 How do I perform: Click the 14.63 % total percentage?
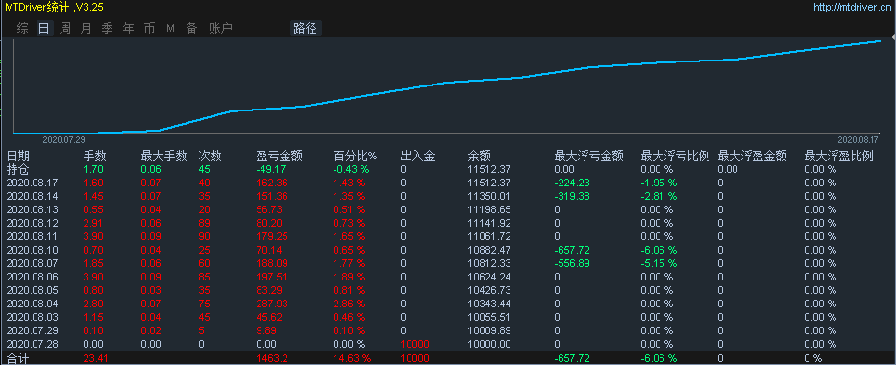(x=353, y=358)
